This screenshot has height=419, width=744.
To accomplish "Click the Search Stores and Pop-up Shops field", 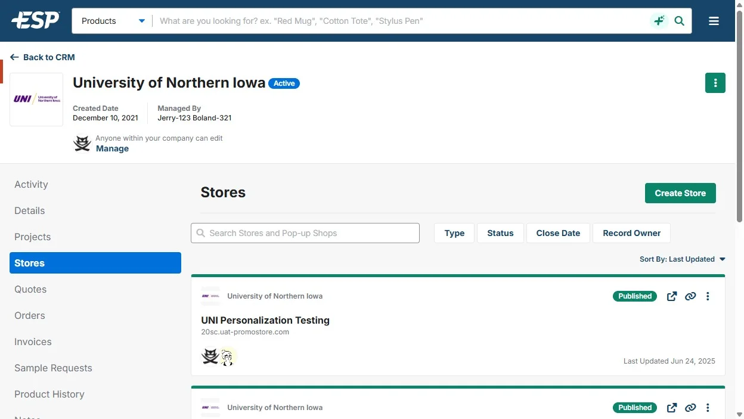I will tap(305, 233).
